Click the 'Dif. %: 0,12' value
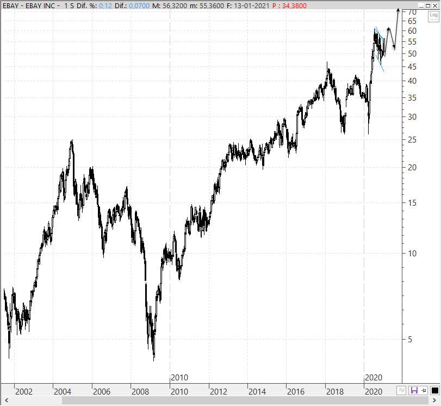The height and width of the screenshot is (406, 441). pyautogui.click(x=94, y=5)
